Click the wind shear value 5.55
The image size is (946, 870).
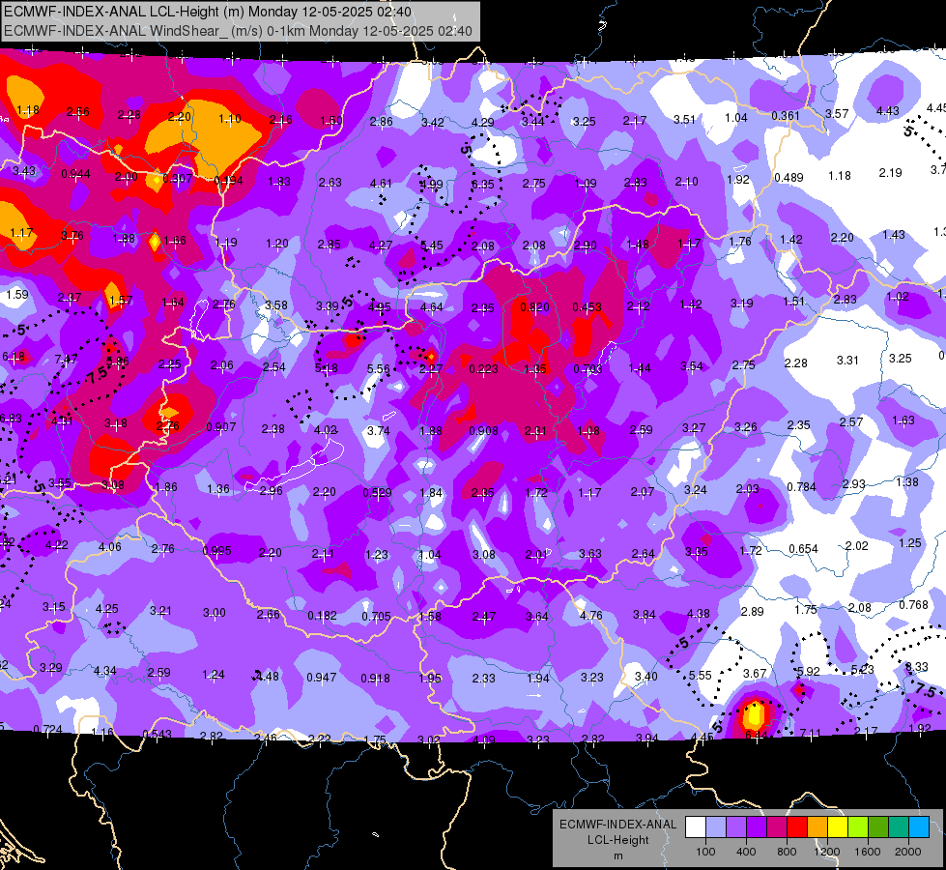click(x=701, y=675)
